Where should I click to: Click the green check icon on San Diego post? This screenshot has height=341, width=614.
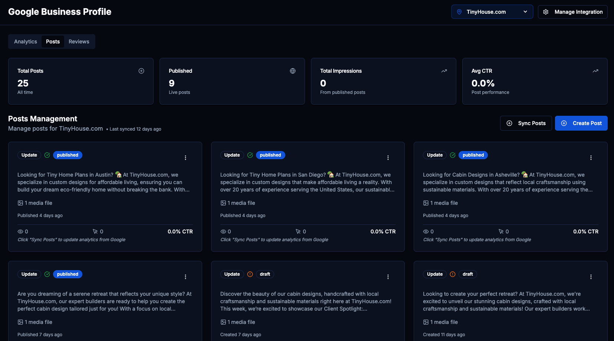(x=250, y=155)
